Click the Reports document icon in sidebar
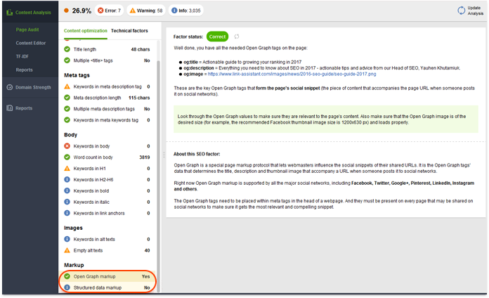 point(10,108)
